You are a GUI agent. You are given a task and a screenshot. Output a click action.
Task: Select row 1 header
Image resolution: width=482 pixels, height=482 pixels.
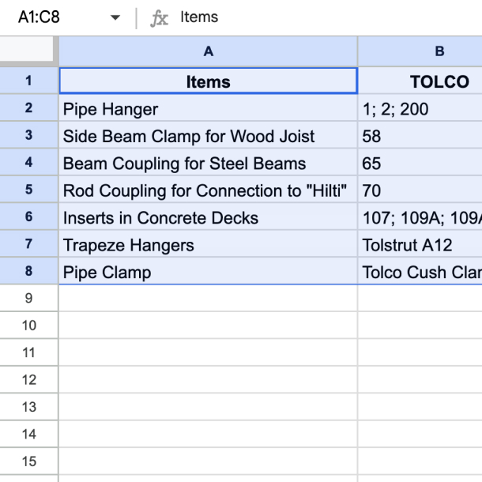29,81
